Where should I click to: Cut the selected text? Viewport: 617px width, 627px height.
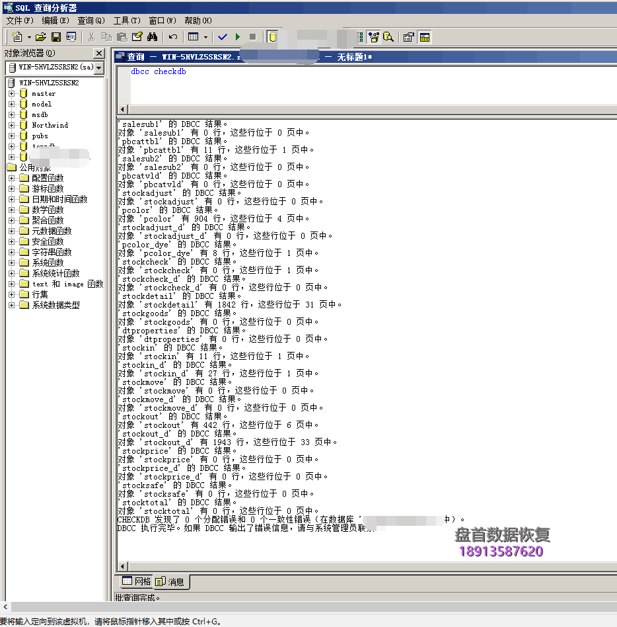coord(91,37)
